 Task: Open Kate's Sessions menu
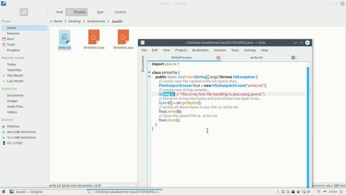click(x=220, y=50)
